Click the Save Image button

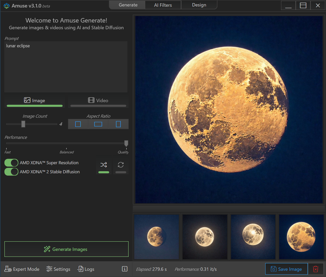click(286, 269)
